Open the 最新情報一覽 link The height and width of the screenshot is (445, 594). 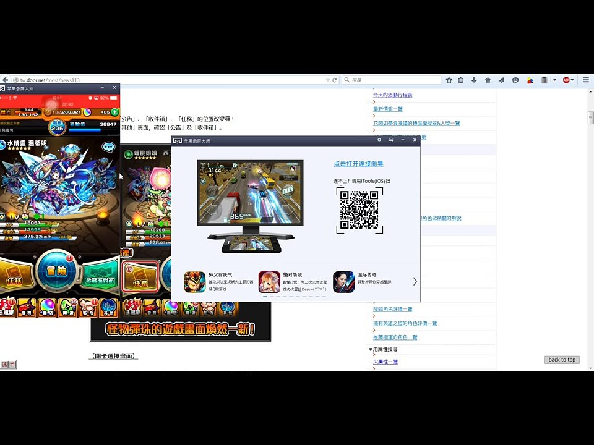(387, 109)
